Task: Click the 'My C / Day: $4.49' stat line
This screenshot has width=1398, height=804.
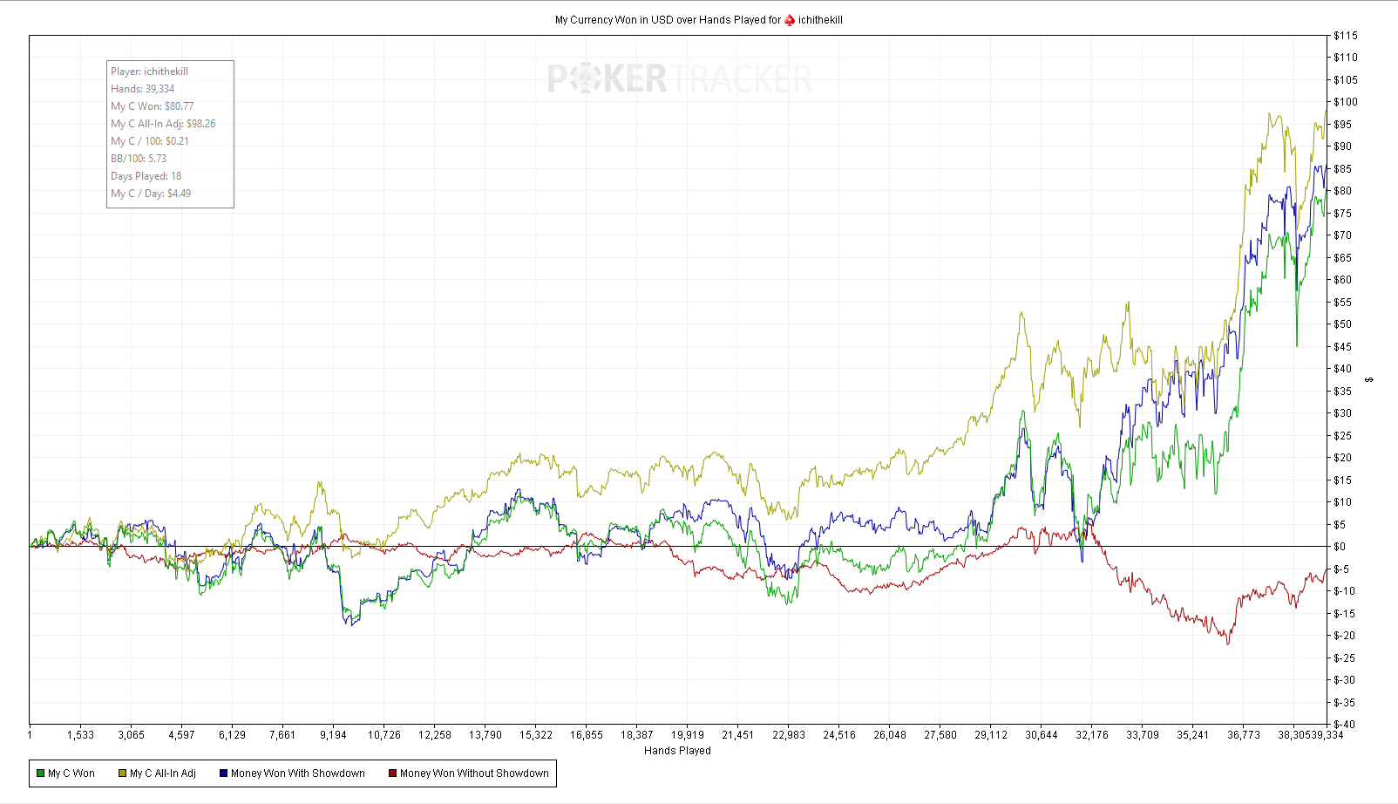Action: pyautogui.click(x=151, y=194)
